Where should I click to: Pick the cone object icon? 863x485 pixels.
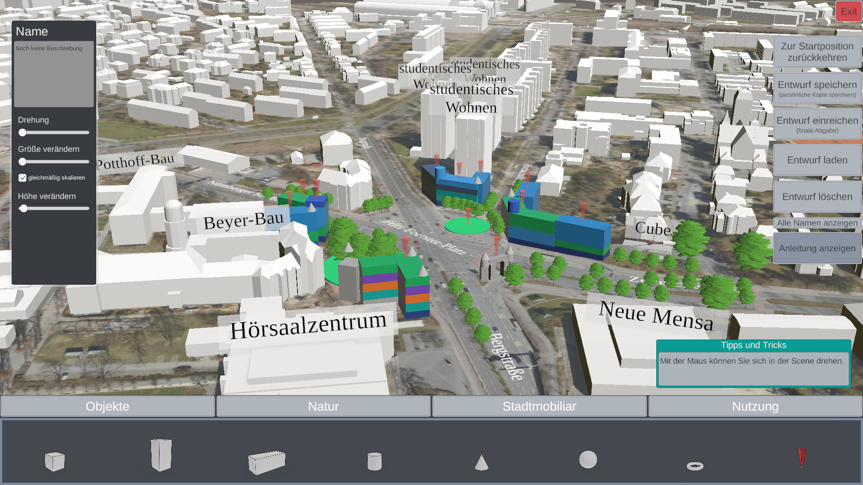pos(481,463)
